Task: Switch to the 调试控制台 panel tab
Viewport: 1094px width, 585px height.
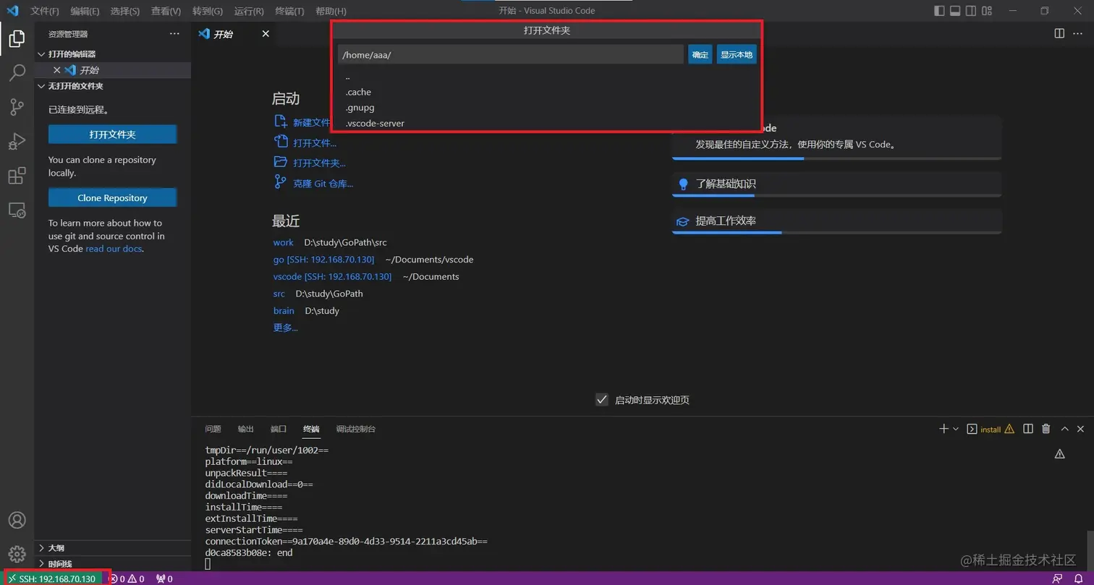Action: (x=356, y=429)
